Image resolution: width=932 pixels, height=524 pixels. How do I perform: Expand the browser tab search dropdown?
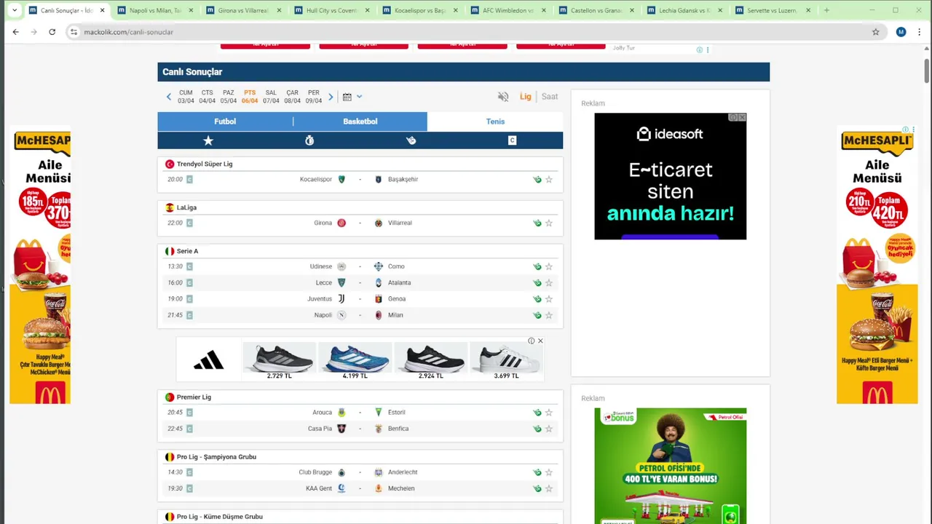pyautogui.click(x=14, y=11)
